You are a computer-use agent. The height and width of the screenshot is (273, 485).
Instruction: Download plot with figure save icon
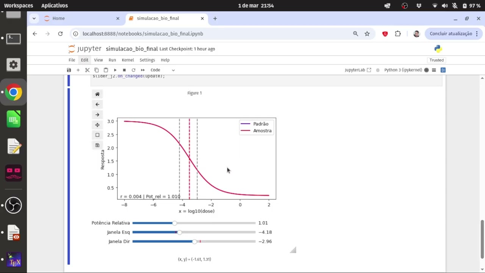coord(97,145)
